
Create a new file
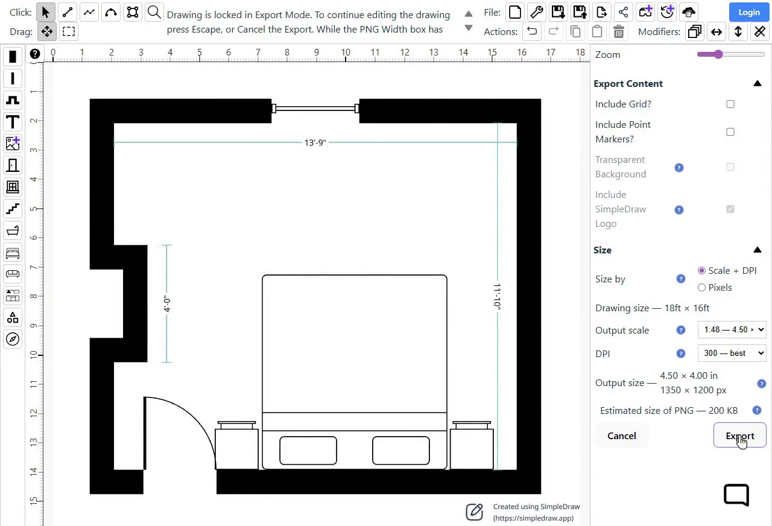514,11
